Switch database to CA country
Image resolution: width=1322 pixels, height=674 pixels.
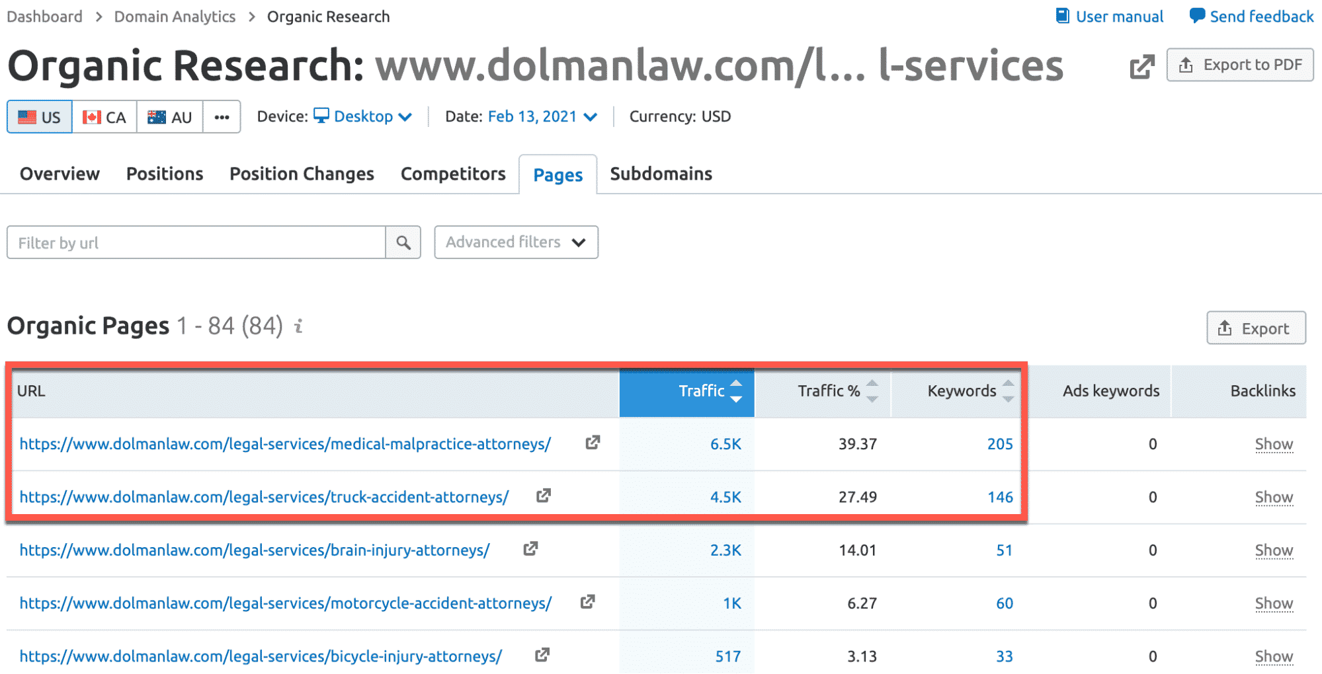[x=104, y=117]
